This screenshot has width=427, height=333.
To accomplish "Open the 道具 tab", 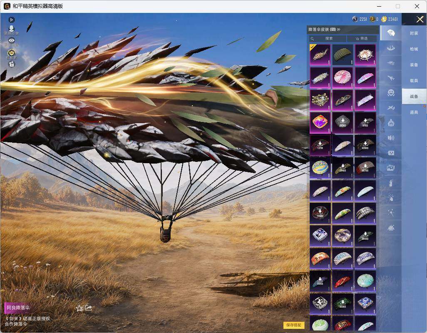I will point(414,112).
